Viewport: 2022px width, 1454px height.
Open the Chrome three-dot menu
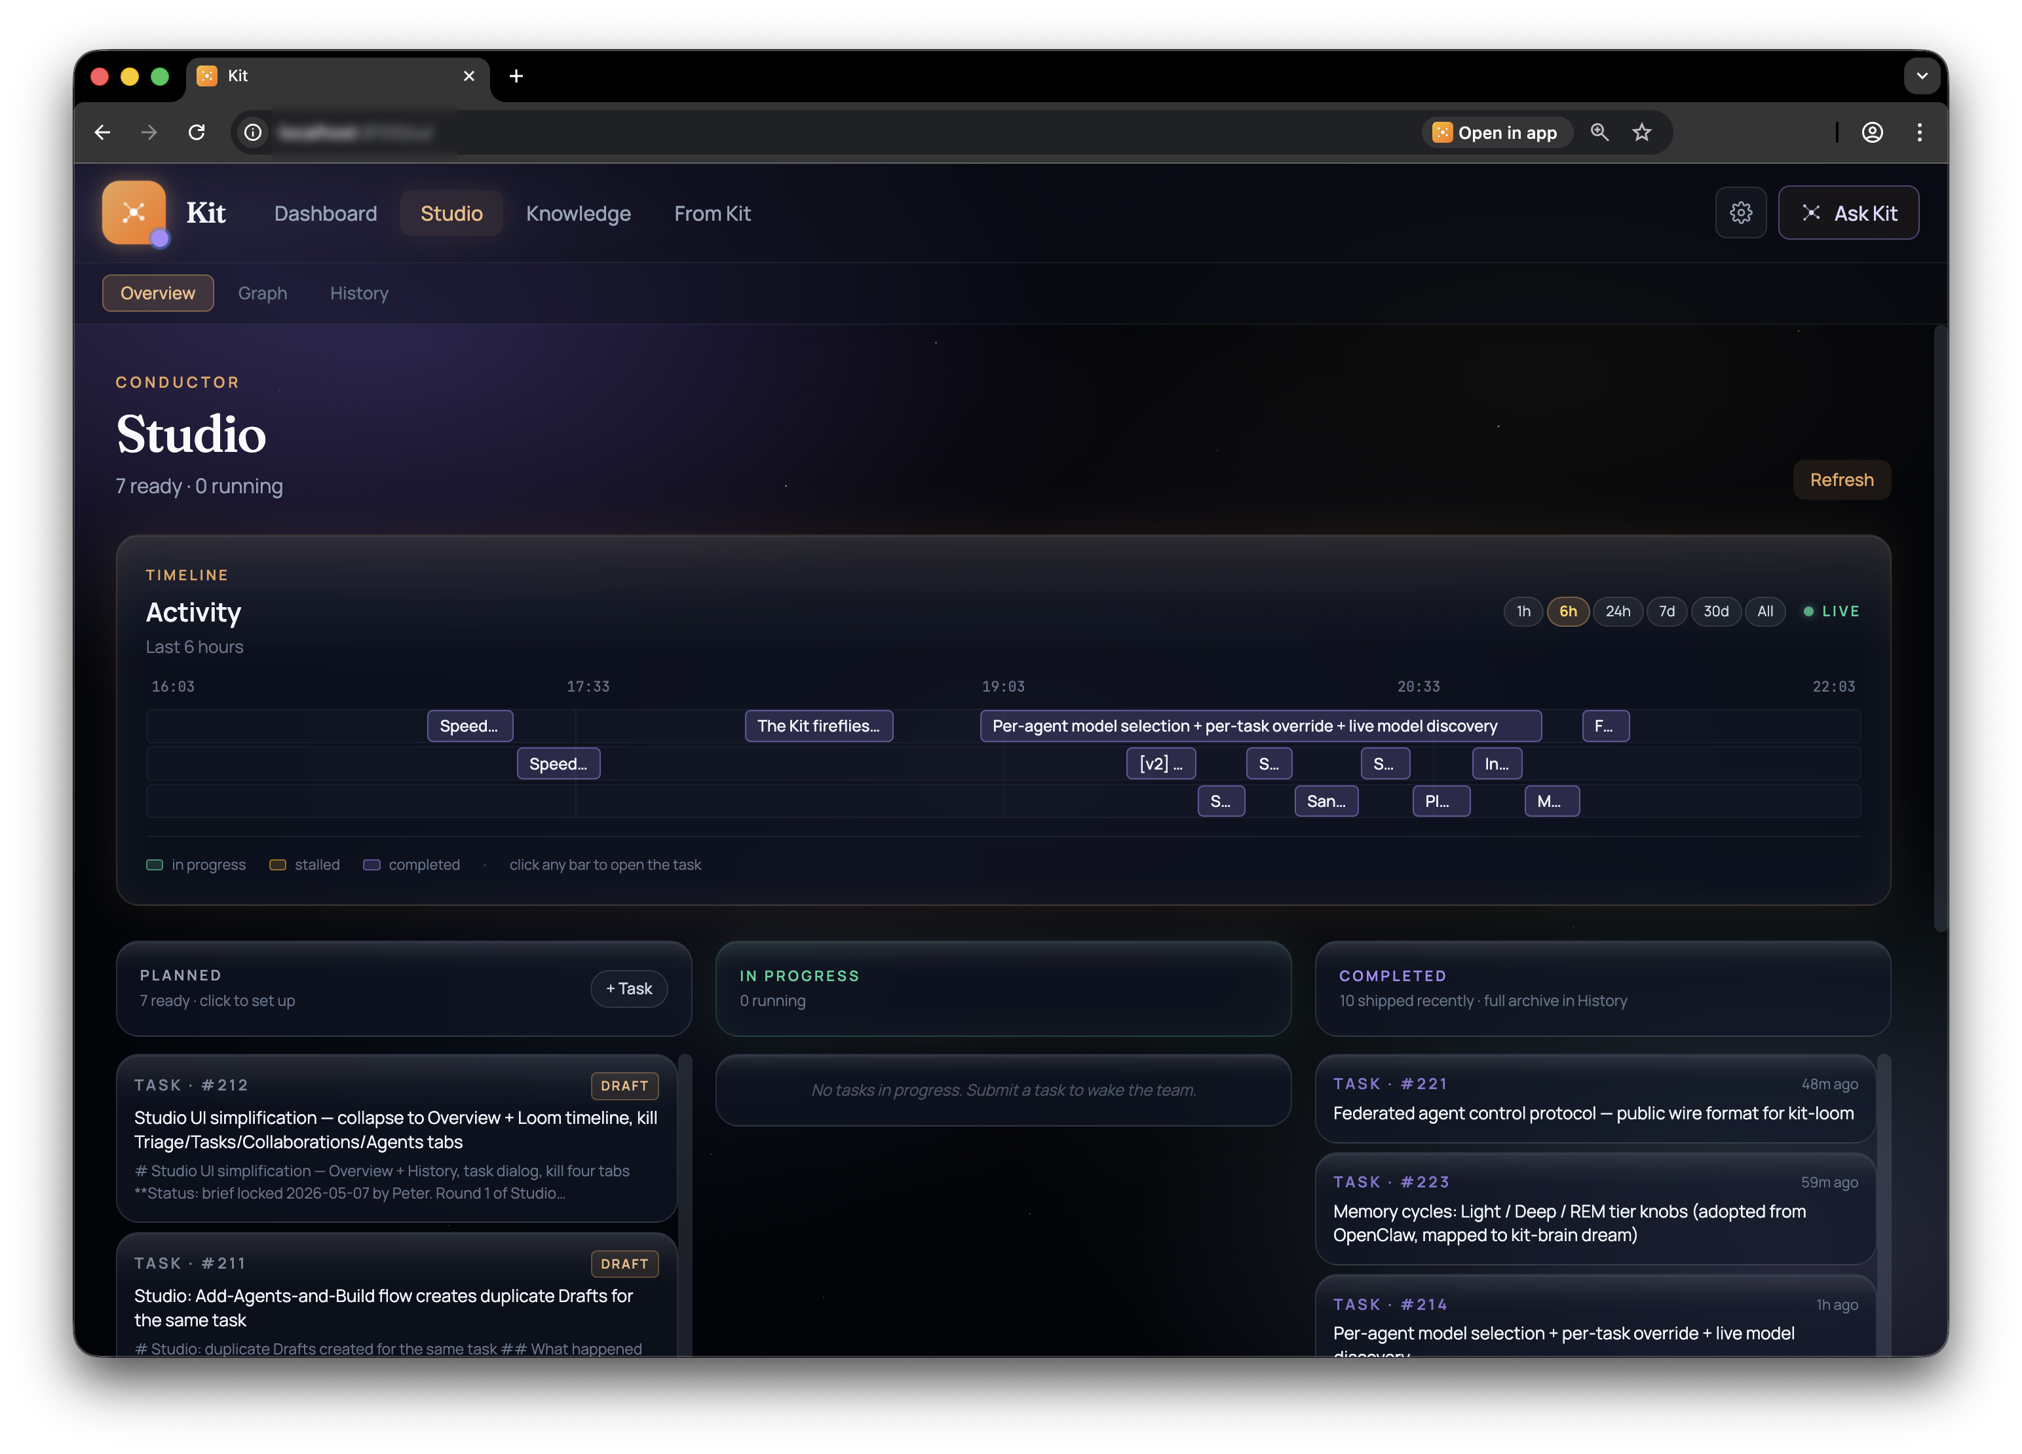tap(1920, 133)
